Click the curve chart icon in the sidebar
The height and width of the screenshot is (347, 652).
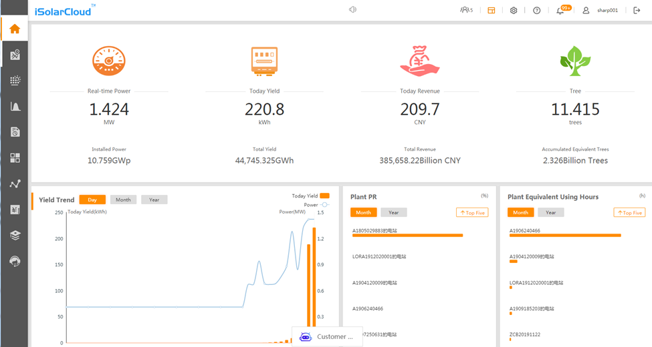(x=15, y=106)
